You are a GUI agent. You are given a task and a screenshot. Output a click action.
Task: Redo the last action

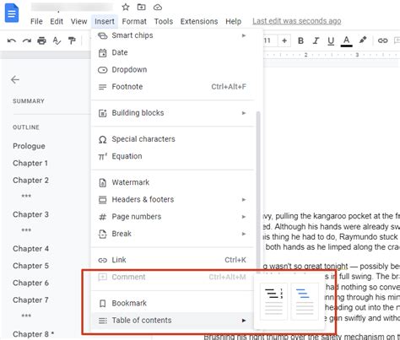click(27, 41)
